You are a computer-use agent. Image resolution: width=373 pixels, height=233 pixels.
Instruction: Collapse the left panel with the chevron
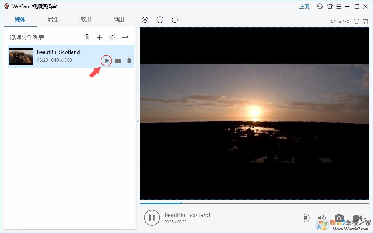pyautogui.click(x=138, y=122)
